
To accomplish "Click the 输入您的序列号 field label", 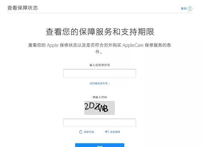I will point(100,65).
